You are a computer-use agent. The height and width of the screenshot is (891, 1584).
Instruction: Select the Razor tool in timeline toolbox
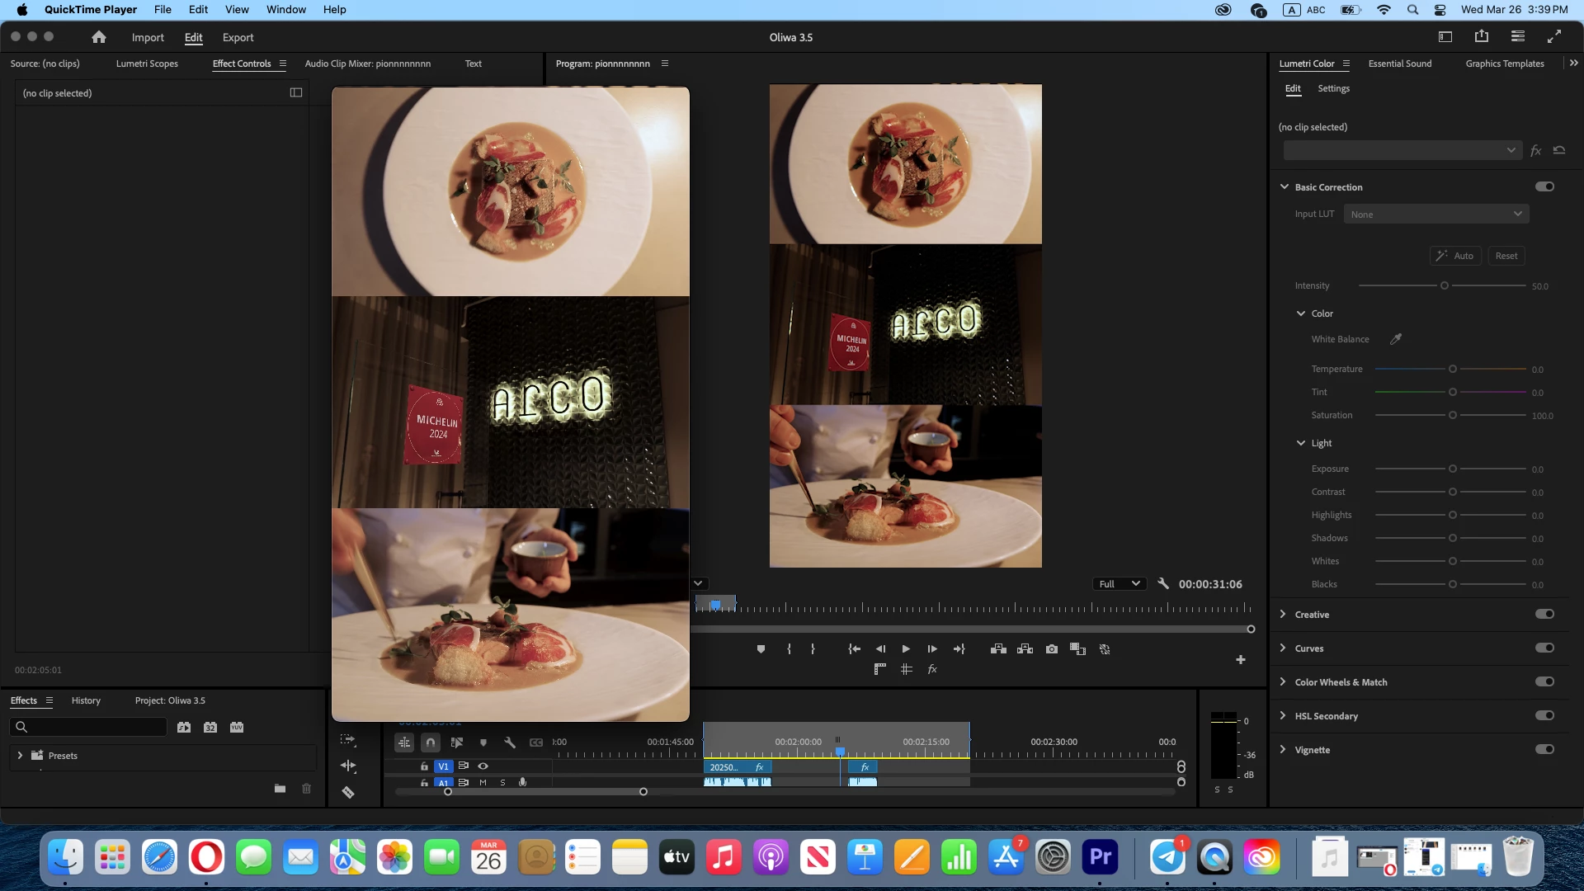[x=348, y=793]
